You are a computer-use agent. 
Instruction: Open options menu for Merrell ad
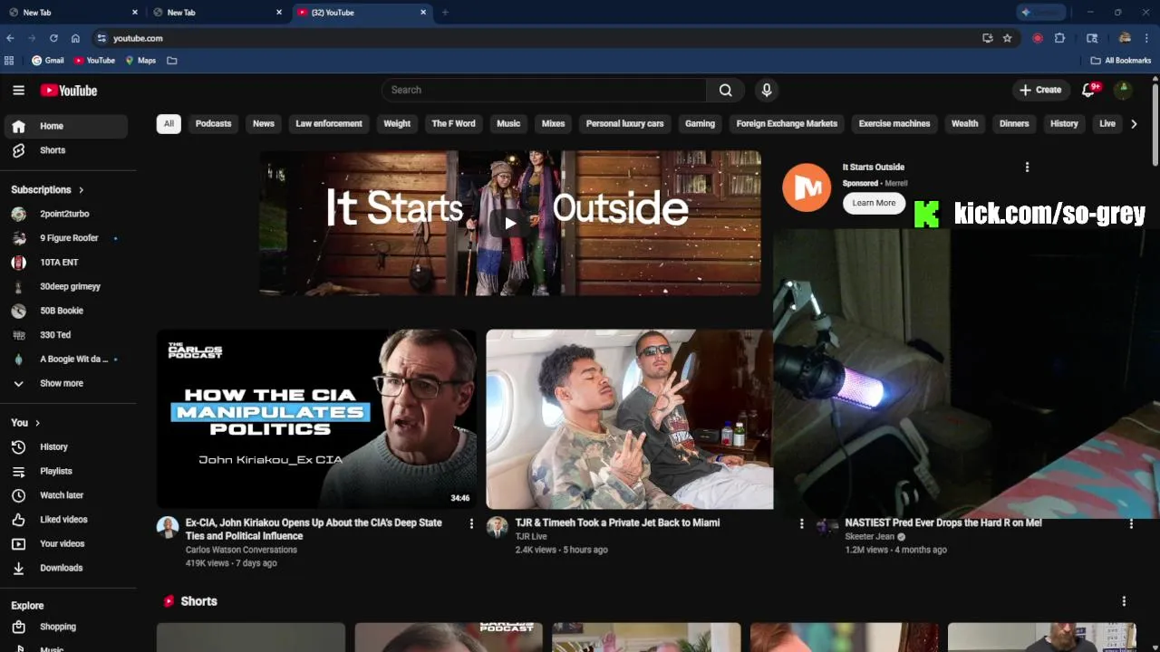click(1027, 167)
